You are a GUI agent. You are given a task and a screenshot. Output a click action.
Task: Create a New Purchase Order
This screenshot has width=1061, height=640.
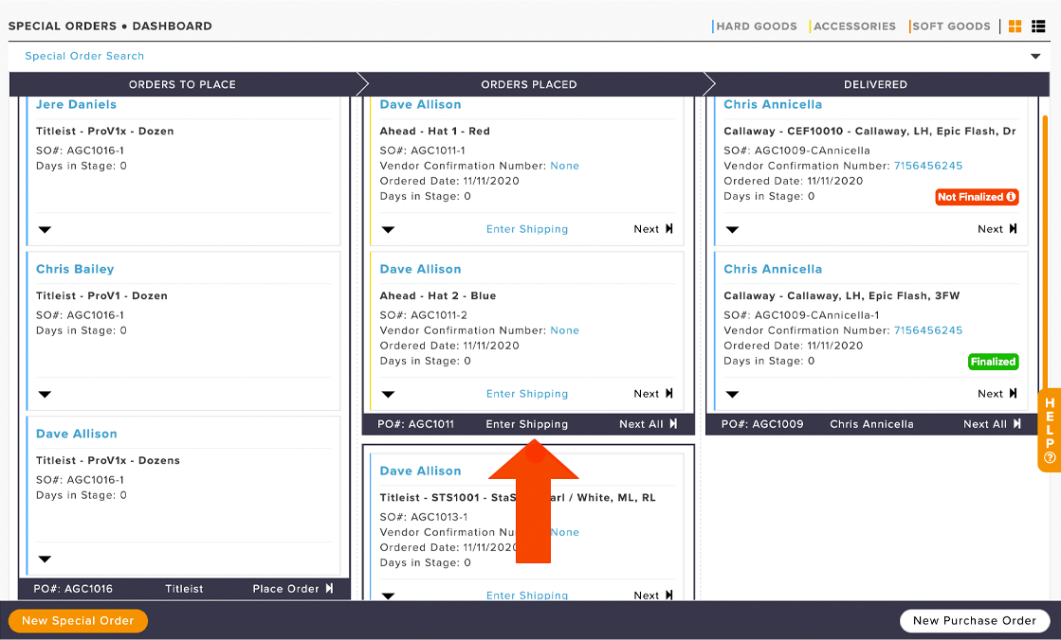(x=975, y=620)
